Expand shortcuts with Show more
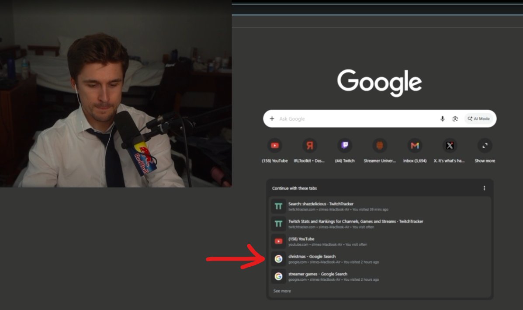This screenshot has width=523, height=310. pyautogui.click(x=485, y=151)
